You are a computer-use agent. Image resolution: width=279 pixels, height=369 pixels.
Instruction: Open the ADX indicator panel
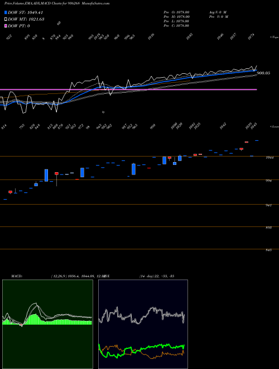pyautogui.click(x=143, y=324)
